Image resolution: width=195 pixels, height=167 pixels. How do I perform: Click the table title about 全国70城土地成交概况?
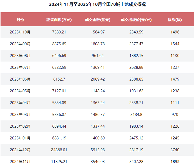(97, 5)
